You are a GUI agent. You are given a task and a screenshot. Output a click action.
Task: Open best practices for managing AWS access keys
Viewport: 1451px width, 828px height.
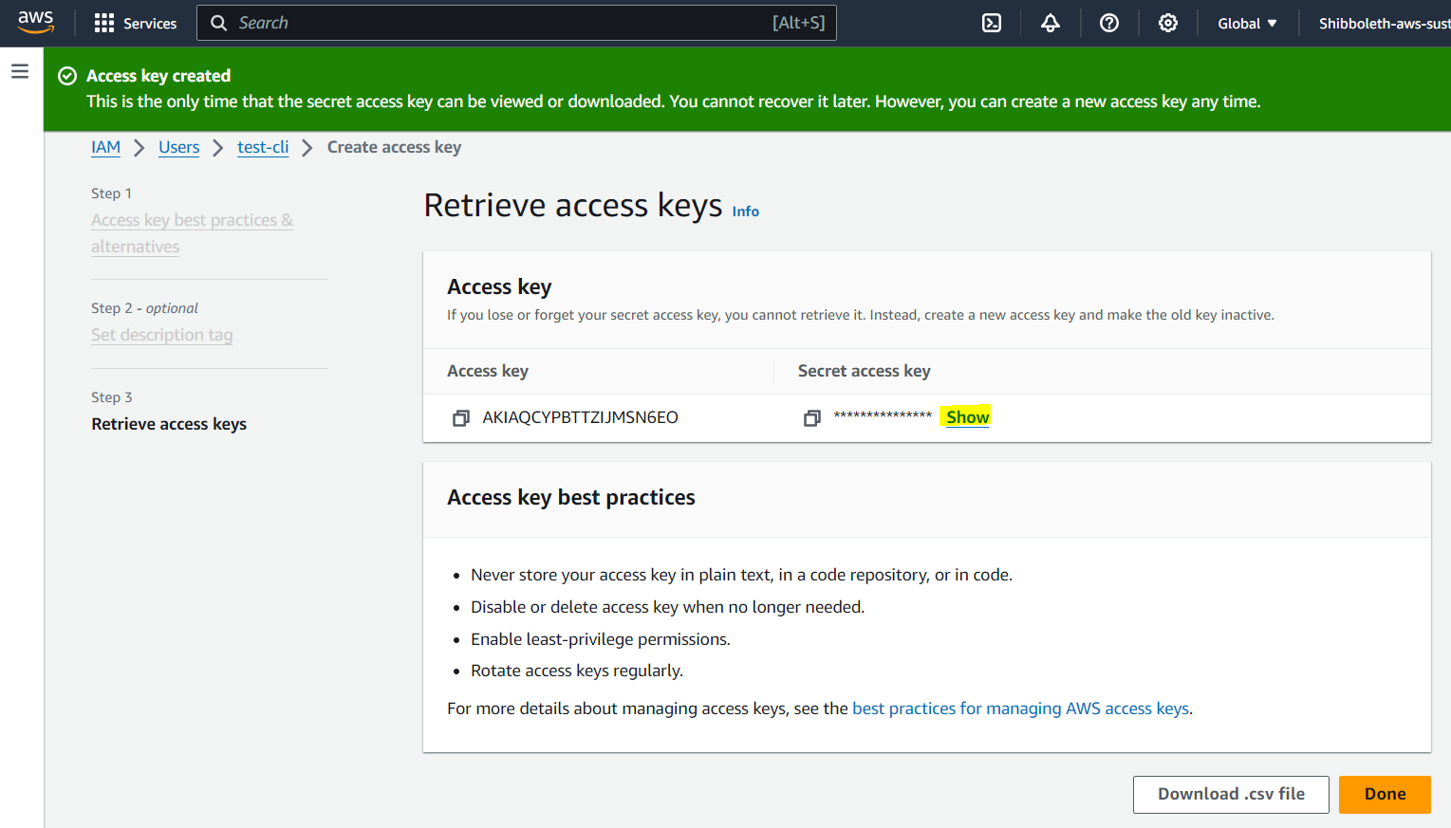coord(1020,708)
